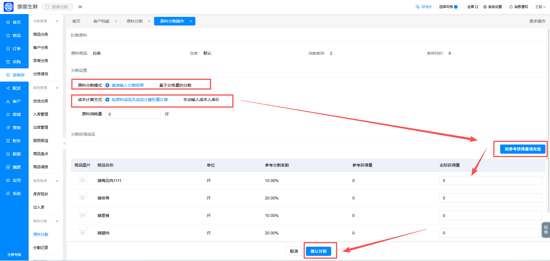Open 数据 in the blue sidebar

[14, 154]
